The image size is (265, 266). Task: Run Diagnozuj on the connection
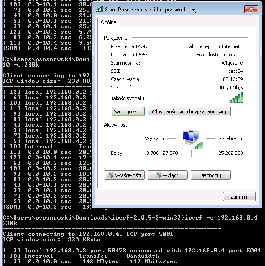pos(210,175)
